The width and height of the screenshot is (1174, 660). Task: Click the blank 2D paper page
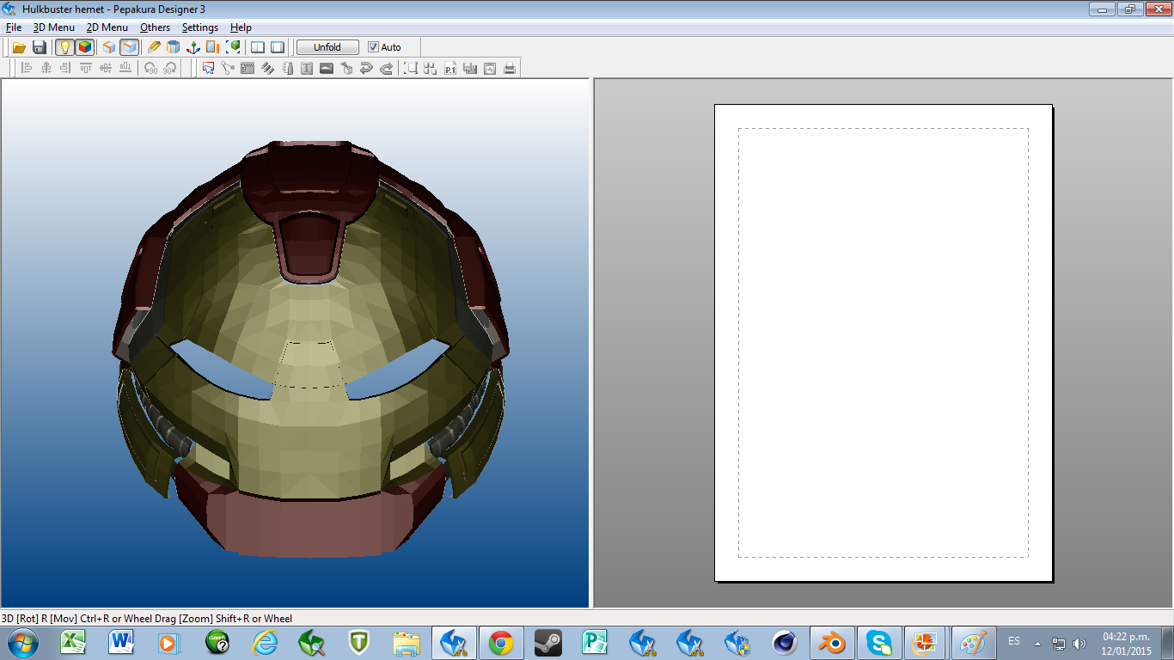884,343
